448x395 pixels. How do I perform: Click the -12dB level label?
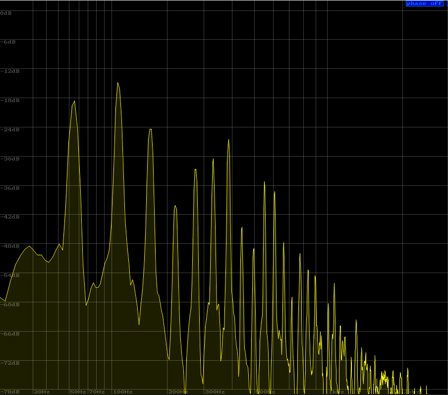10,71
